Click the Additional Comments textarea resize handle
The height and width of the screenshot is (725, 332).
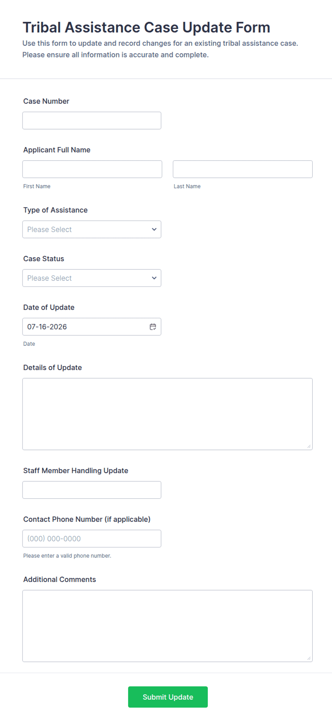click(x=309, y=658)
